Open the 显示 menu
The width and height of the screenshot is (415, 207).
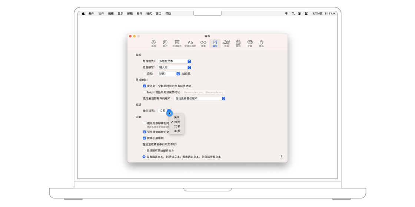pyautogui.click(x=120, y=13)
